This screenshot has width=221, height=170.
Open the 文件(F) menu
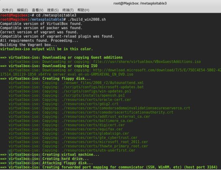point(8,10)
